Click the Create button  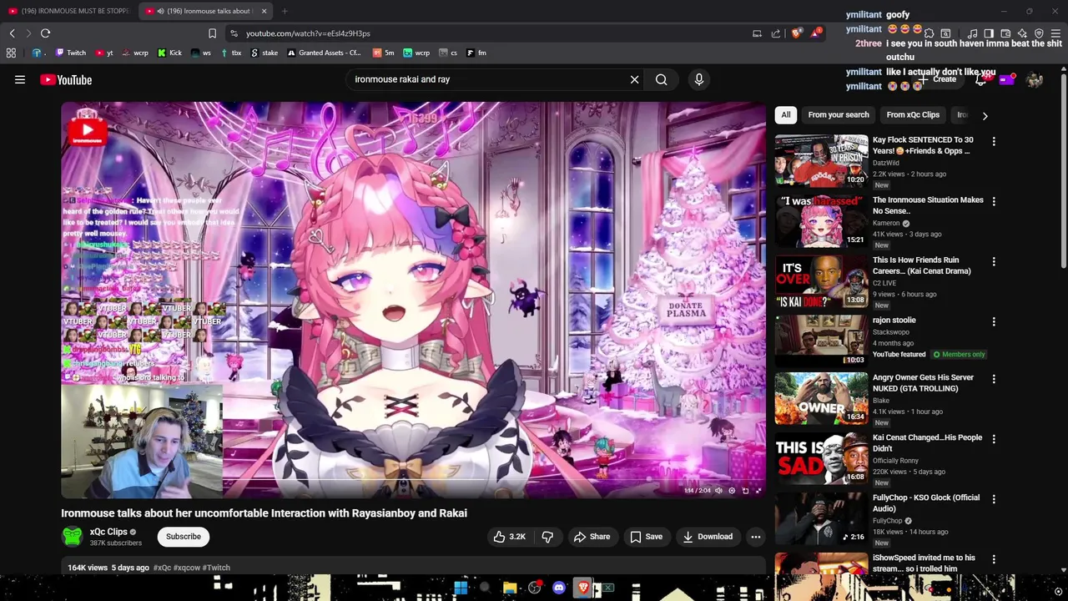939,80
